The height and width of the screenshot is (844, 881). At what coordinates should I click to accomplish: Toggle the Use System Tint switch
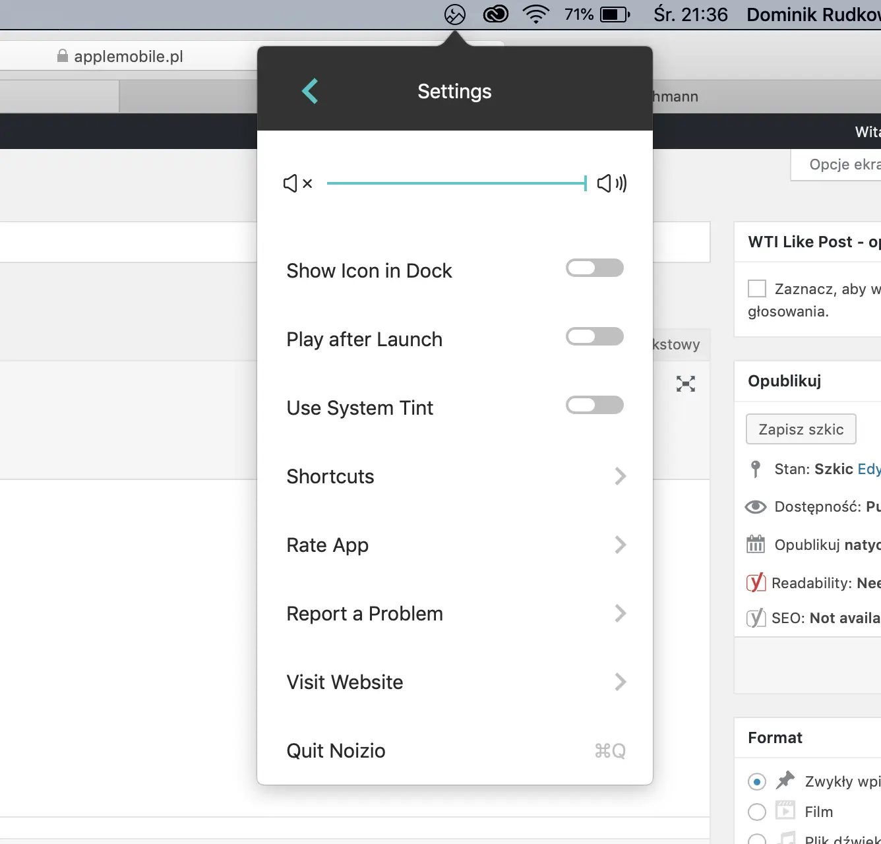[x=594, y=405]
